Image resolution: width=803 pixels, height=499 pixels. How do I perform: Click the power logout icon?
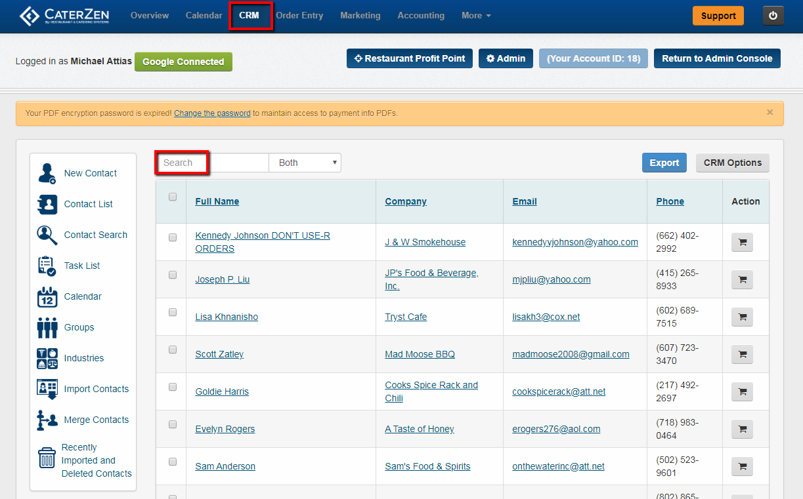[773, 16]
